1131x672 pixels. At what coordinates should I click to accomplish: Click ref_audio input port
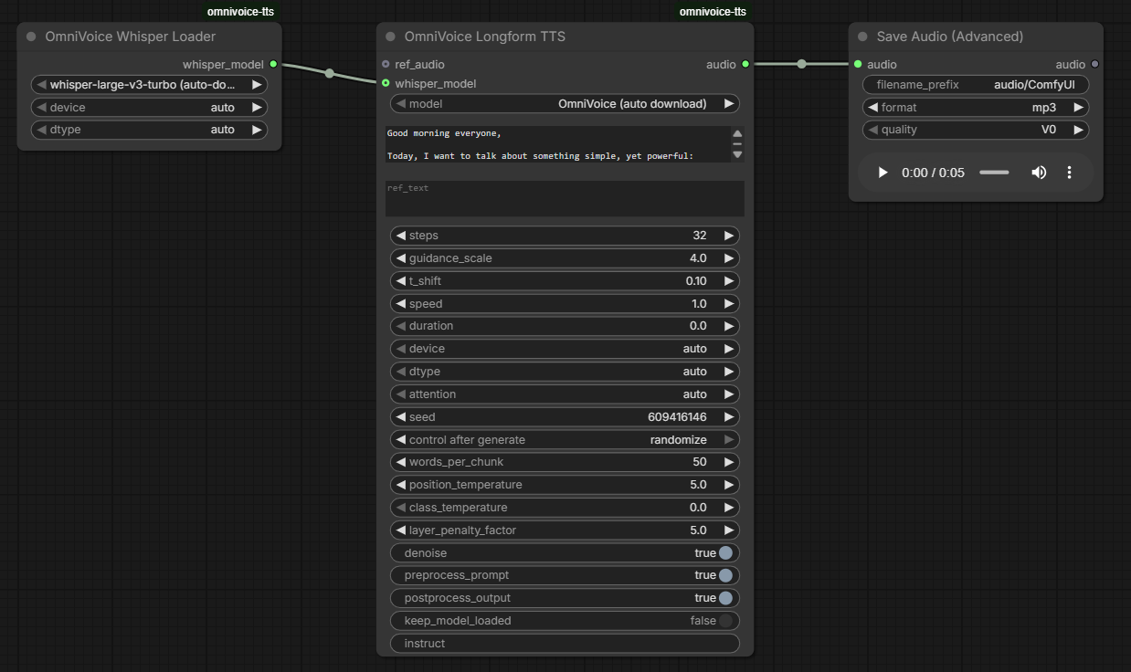(386, 64)
